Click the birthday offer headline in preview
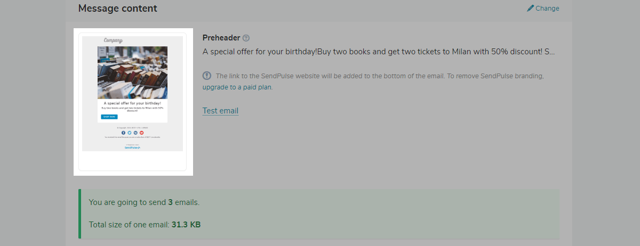The height and width of the screenshot is (246, 640). pyautogui.click(x=132, y=103)
